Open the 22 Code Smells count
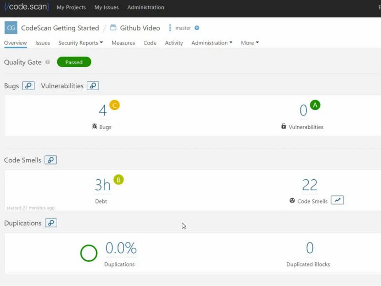The height and width of the screenshot is (286, 381). 310,184
